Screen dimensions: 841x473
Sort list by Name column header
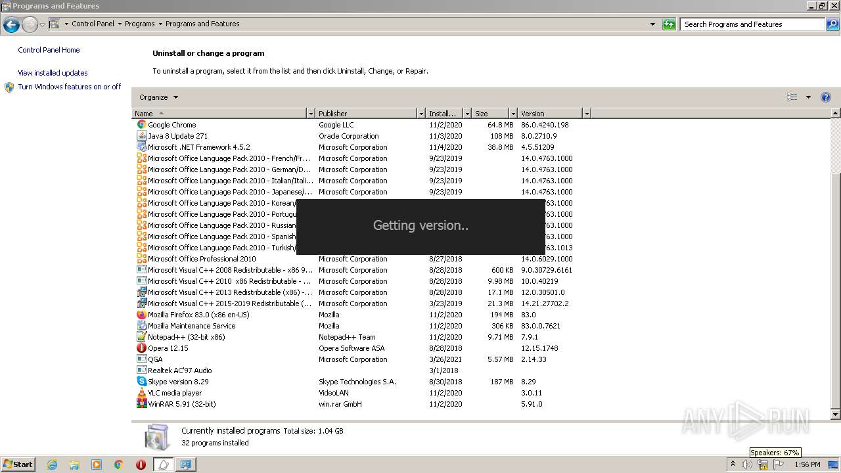pos(219,114)
